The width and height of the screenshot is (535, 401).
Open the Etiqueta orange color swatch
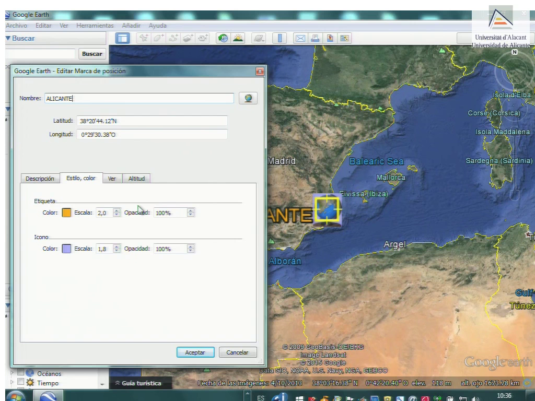(x=66, y=213)
